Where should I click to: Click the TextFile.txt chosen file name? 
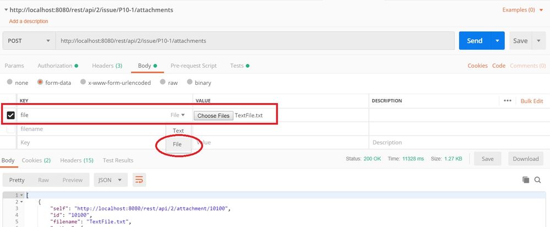249,116
